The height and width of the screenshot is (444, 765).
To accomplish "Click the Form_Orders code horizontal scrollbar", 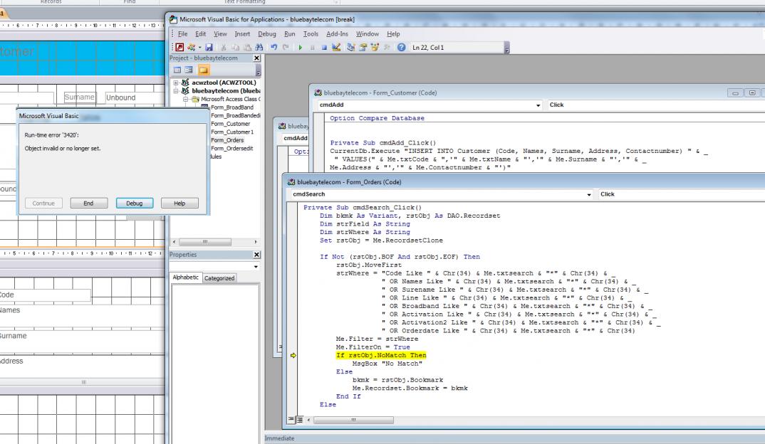I will pyautogui.click(x=353, y=420).
